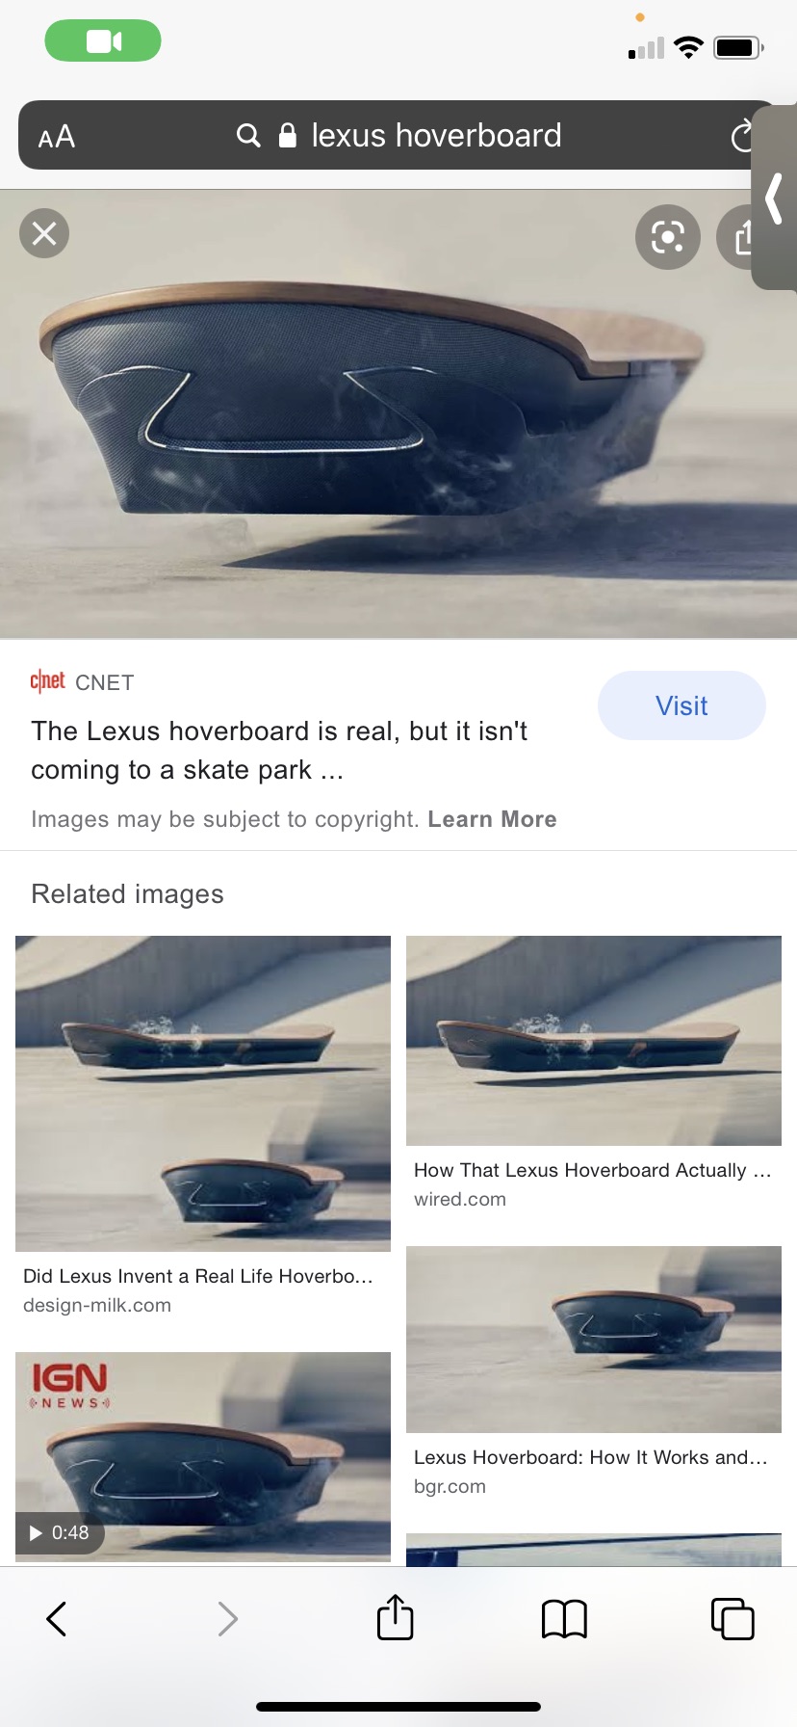Open the AA text size menu

click(57, 137)
